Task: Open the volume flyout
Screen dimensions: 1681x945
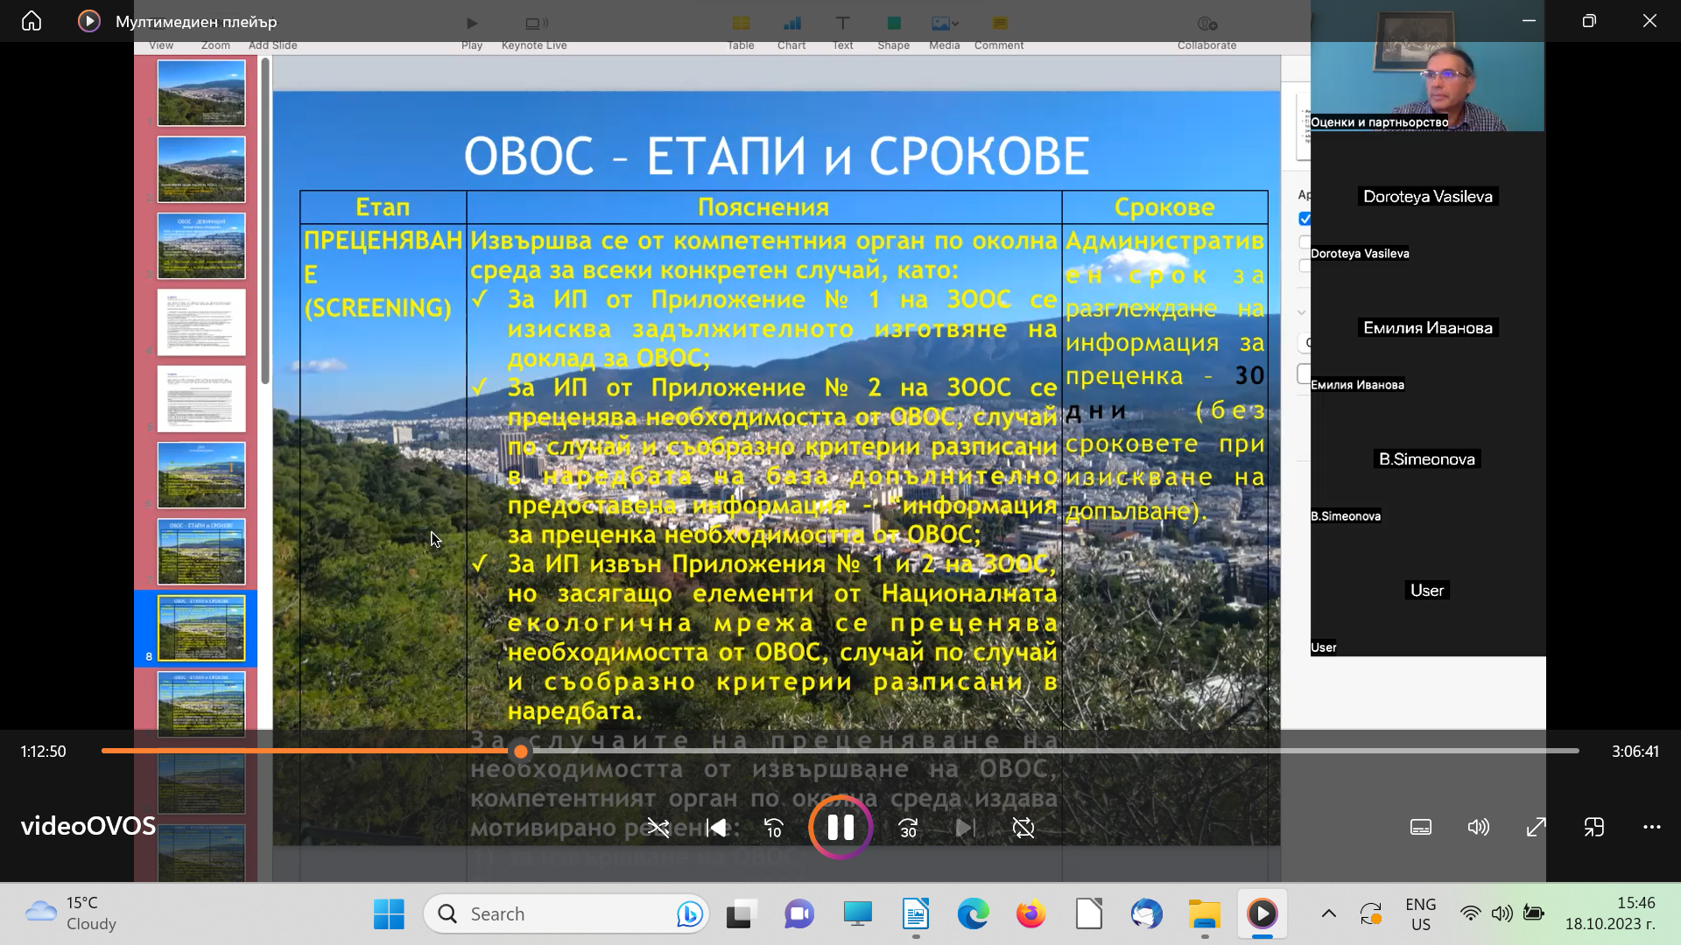Action: click(x=1478, y=827)
